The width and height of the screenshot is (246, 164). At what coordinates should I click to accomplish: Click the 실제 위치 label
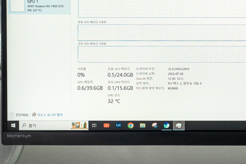(142, 83)
